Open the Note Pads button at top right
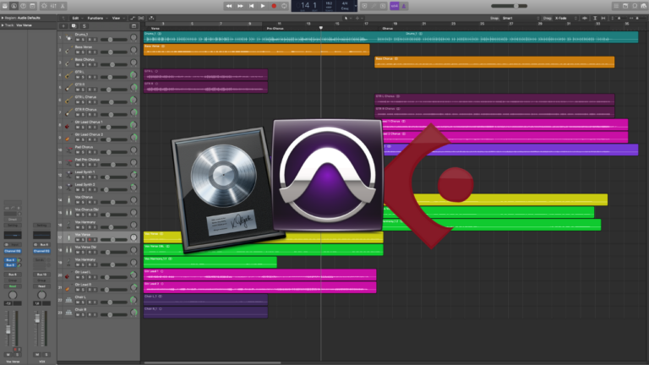The height and width of the screenshot is (365, 649). (625, 6)
